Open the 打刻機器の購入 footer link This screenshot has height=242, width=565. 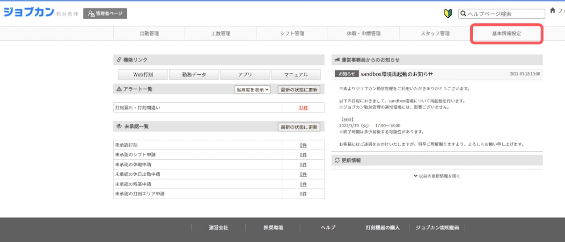[383, 228]
